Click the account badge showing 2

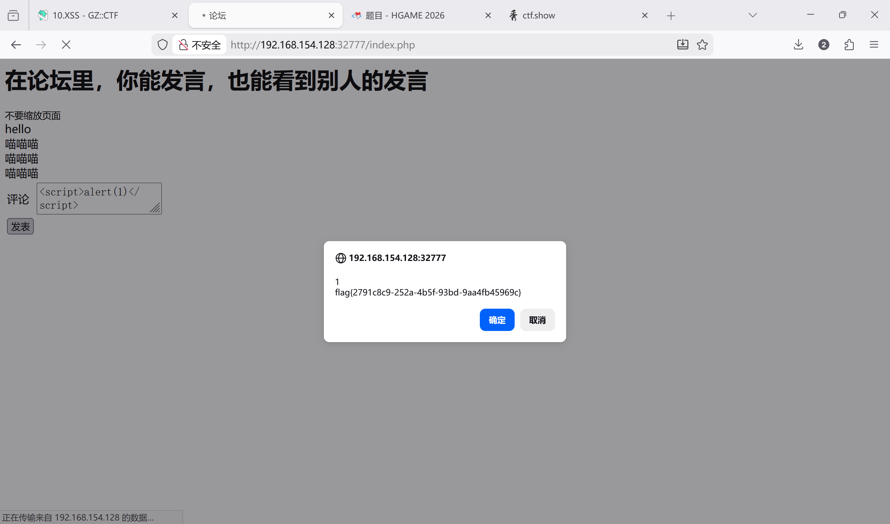coord(823,45)
